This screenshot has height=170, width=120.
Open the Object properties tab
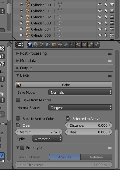click(54, 45)
